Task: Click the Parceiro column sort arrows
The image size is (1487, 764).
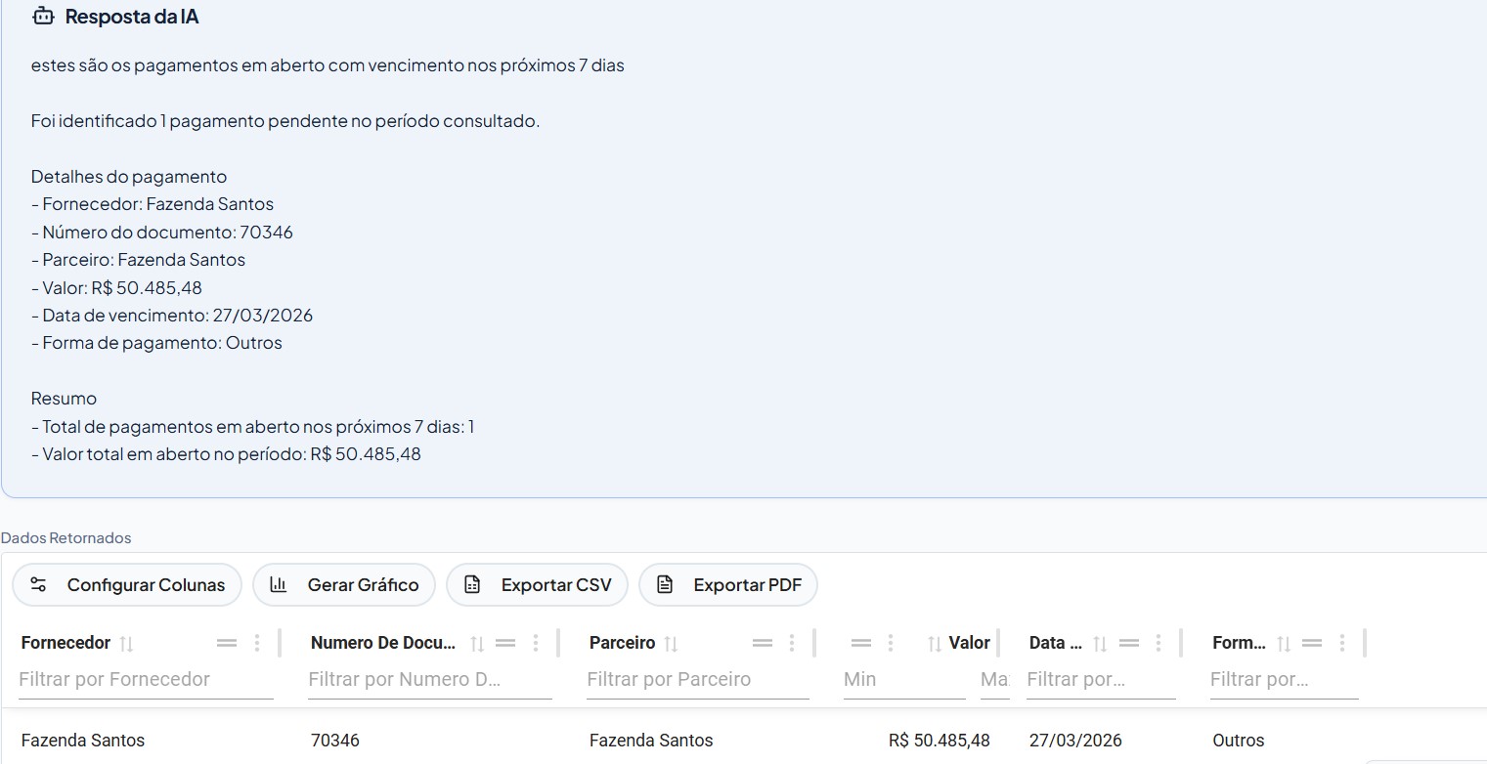Action: tap(671, 643)
